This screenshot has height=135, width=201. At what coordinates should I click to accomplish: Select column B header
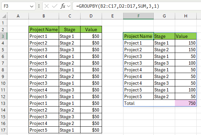click(44, 16)
